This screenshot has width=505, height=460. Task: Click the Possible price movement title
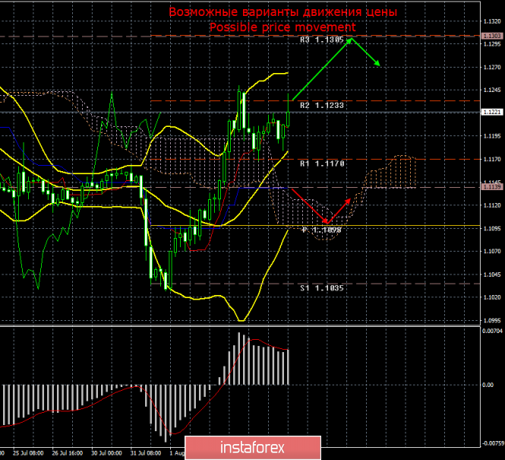(x=282, y=27)
